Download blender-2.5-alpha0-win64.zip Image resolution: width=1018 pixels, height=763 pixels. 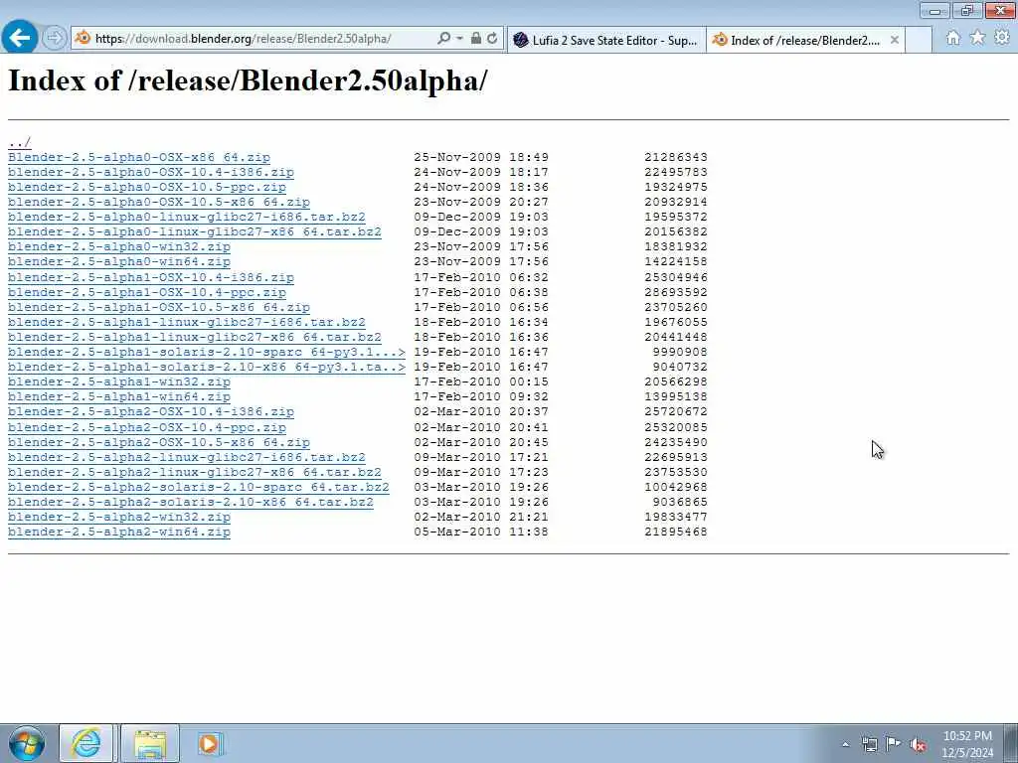[x=119, y=261]
